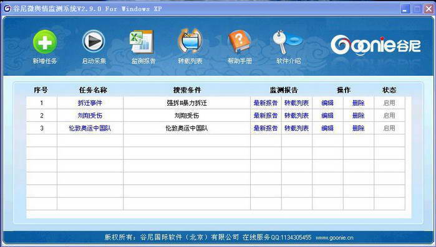The height and width of the screenshot is (247, 436).
Task: Click 删除 on the 拆迁事件 row
Action: [358, 103]
